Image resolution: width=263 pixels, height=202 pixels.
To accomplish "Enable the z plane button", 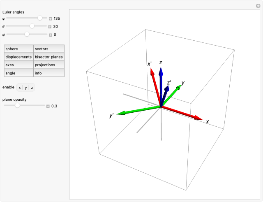I will 32,88.
